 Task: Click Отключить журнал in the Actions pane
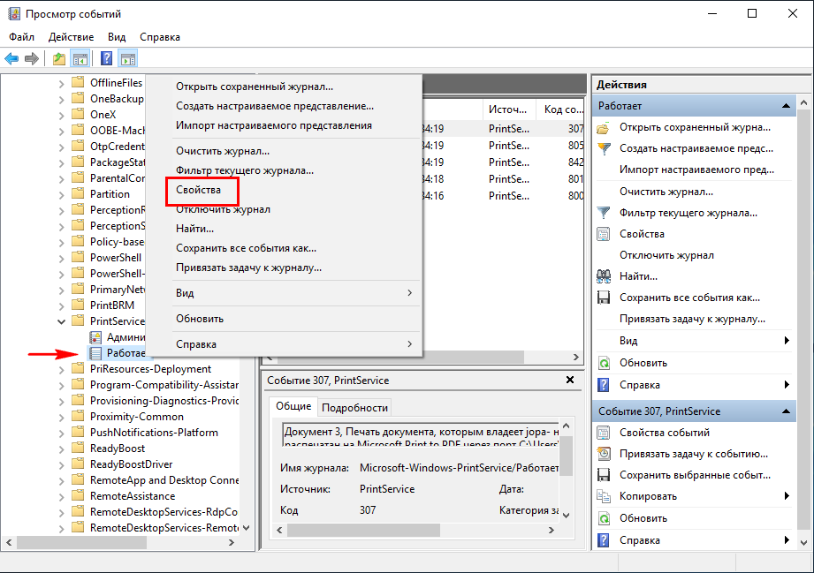click(x=666, y=255)
